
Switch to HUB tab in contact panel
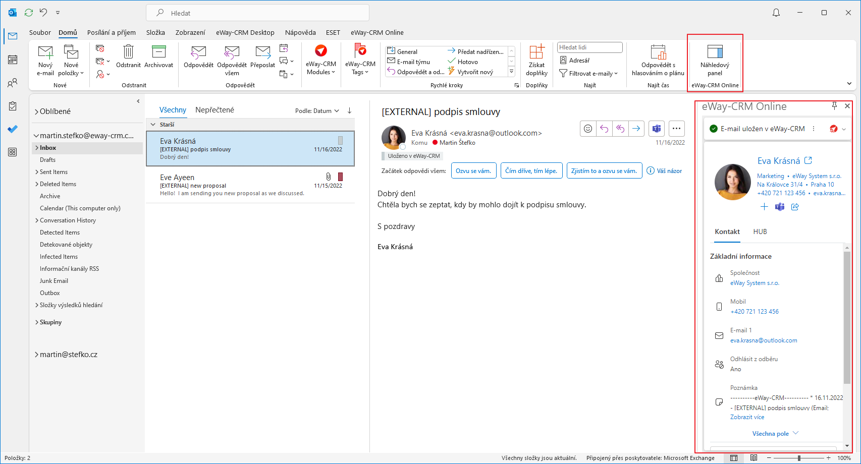tap(760, 231)
